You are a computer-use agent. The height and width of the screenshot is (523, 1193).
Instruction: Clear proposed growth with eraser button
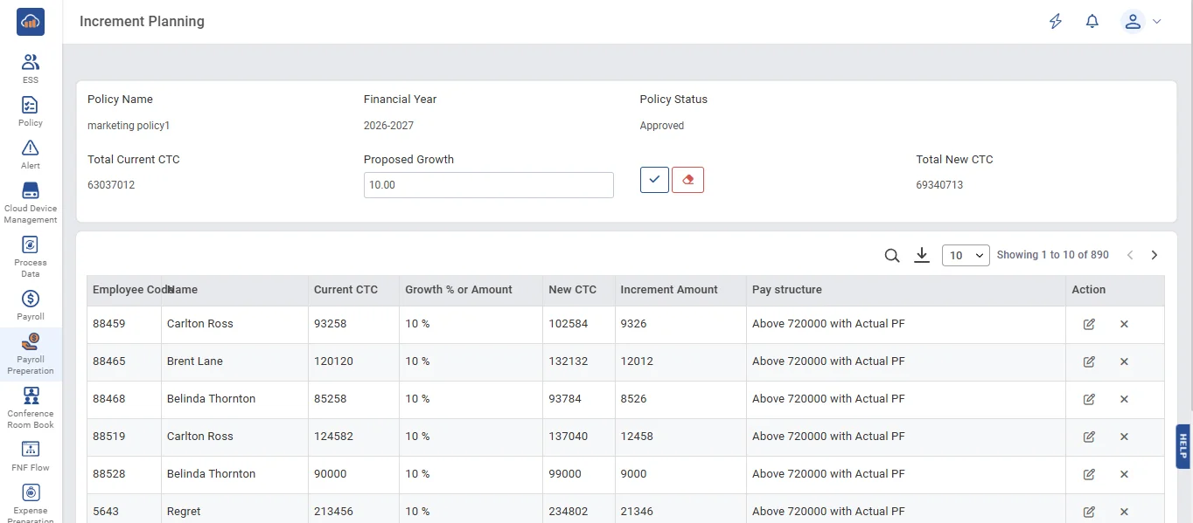[x=687, y=180]
